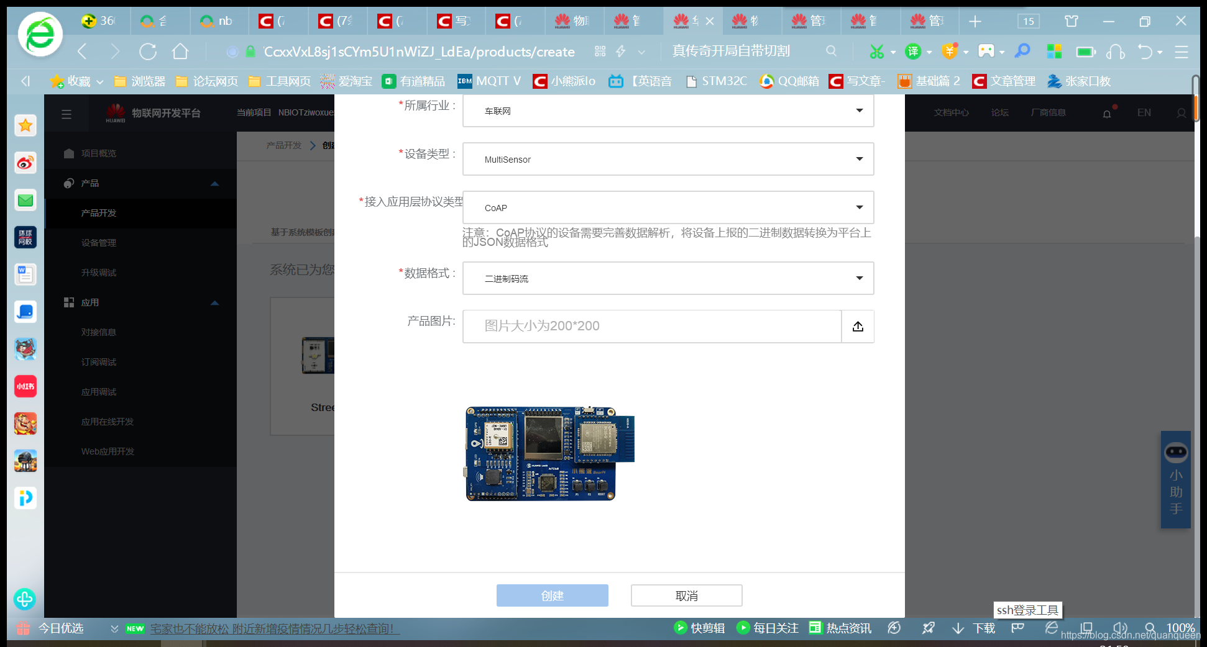
Task: Open the application grid icon in toolbar
Action: click(1055, 52)
